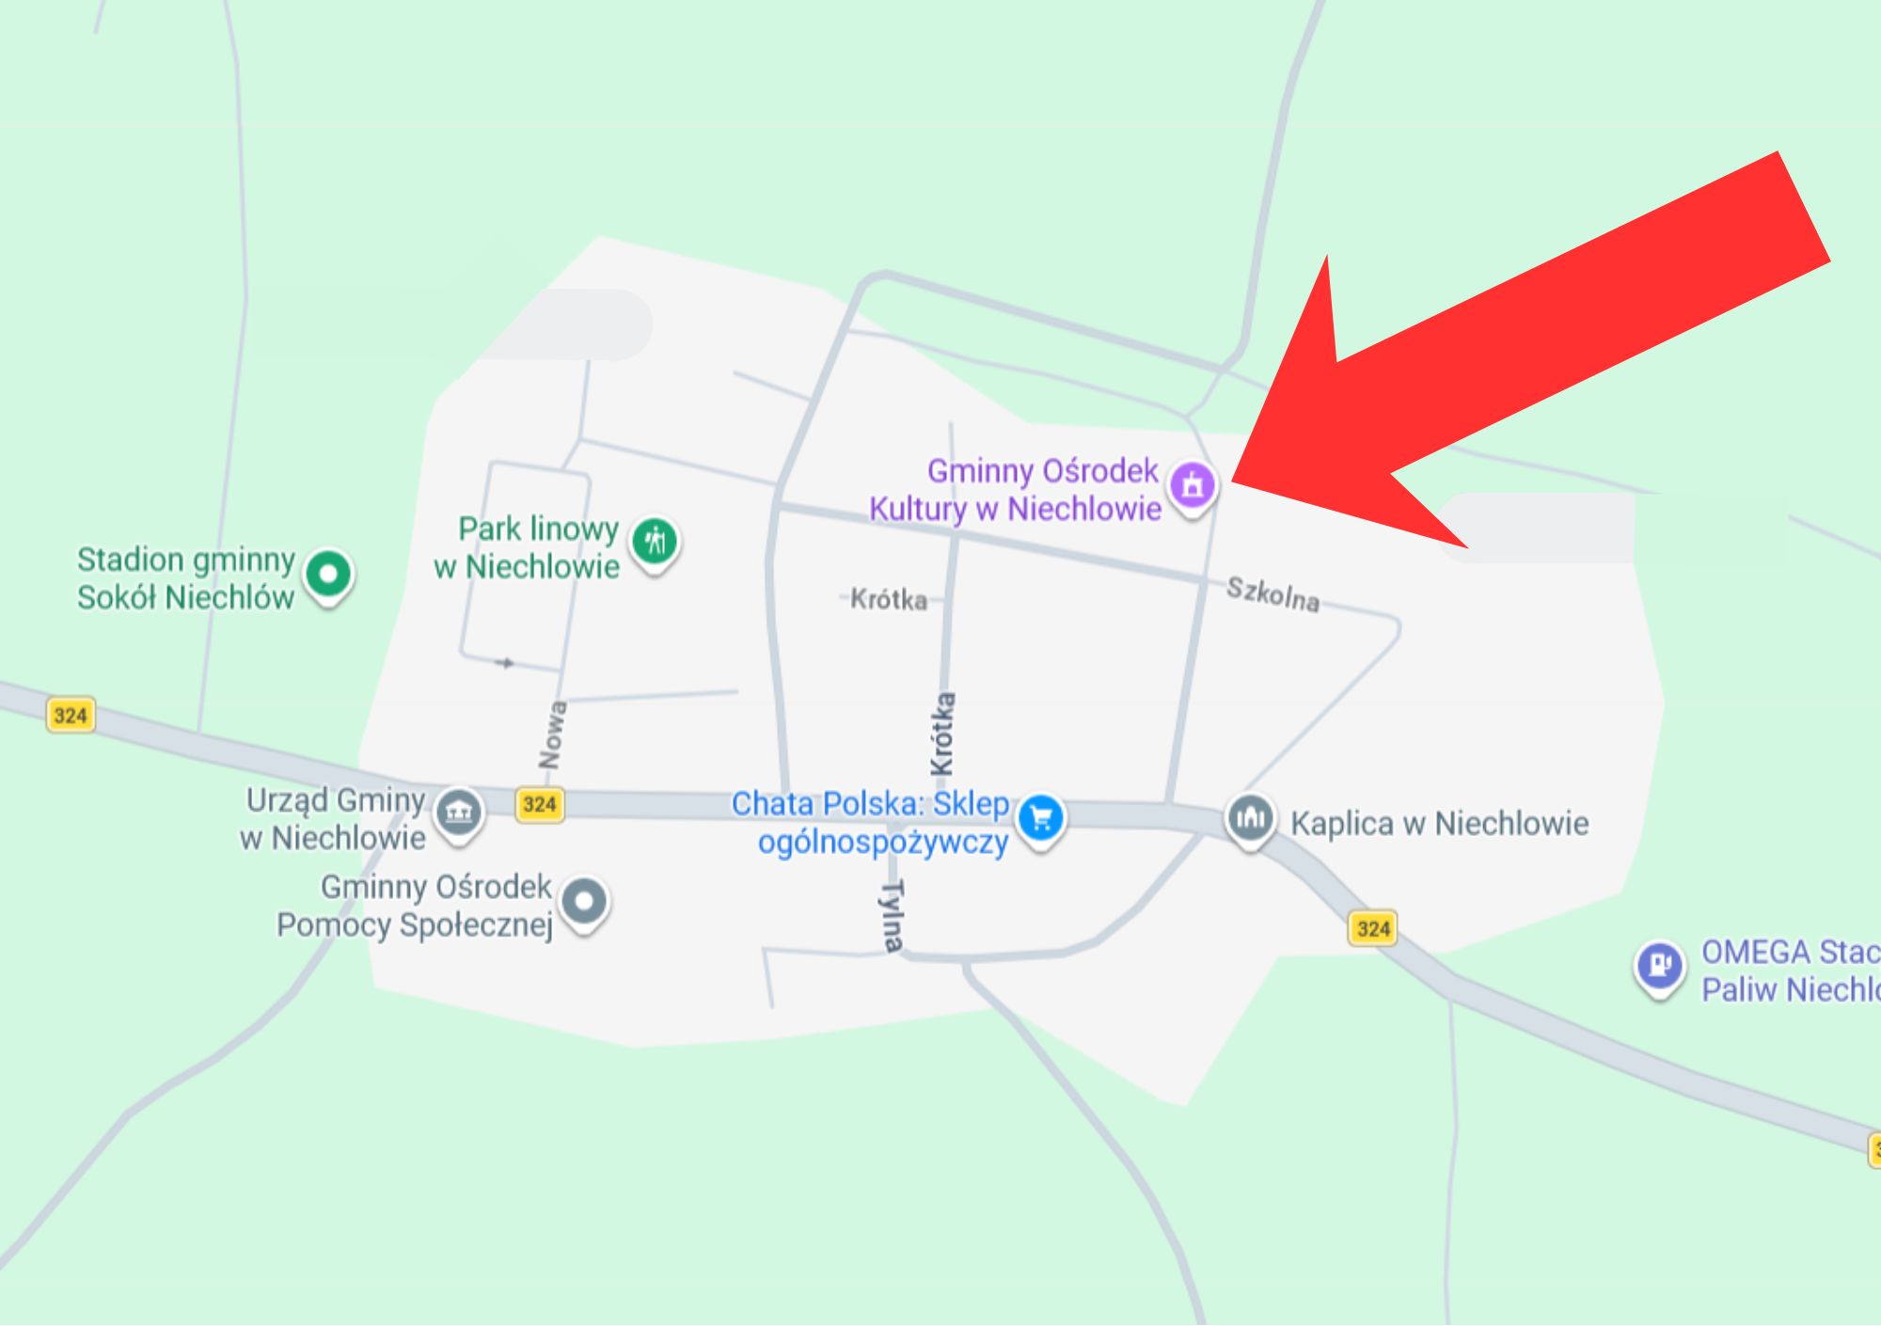This screenshot has width=1881, height=1326.
Task: Click the Chata Polska Sklep ogólnospożywczy label
Action: pyautogui.click(x=871, y=823)
